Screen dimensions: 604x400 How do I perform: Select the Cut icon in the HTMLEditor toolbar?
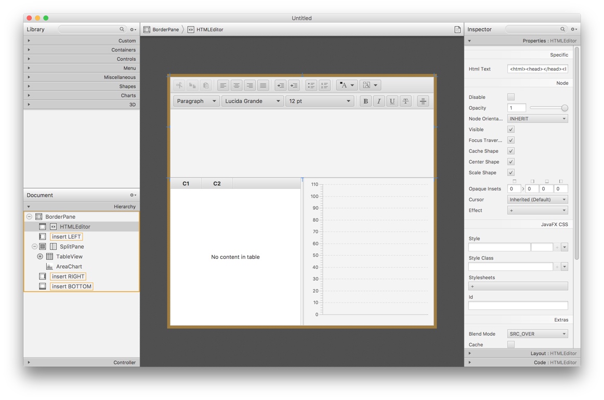pos(179,85)
